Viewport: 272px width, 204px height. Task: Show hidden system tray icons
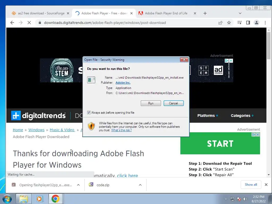coord(226,199)
